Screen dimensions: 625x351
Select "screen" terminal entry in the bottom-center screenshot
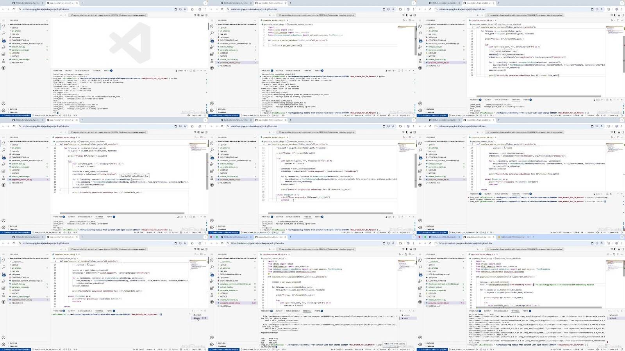pyautogui.click(x=407, y=315)
